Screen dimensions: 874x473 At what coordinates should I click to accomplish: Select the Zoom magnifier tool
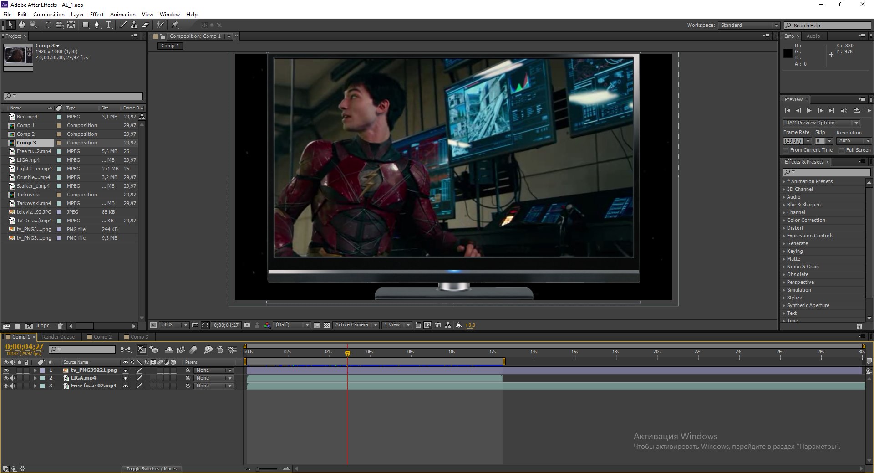[33, 25]
